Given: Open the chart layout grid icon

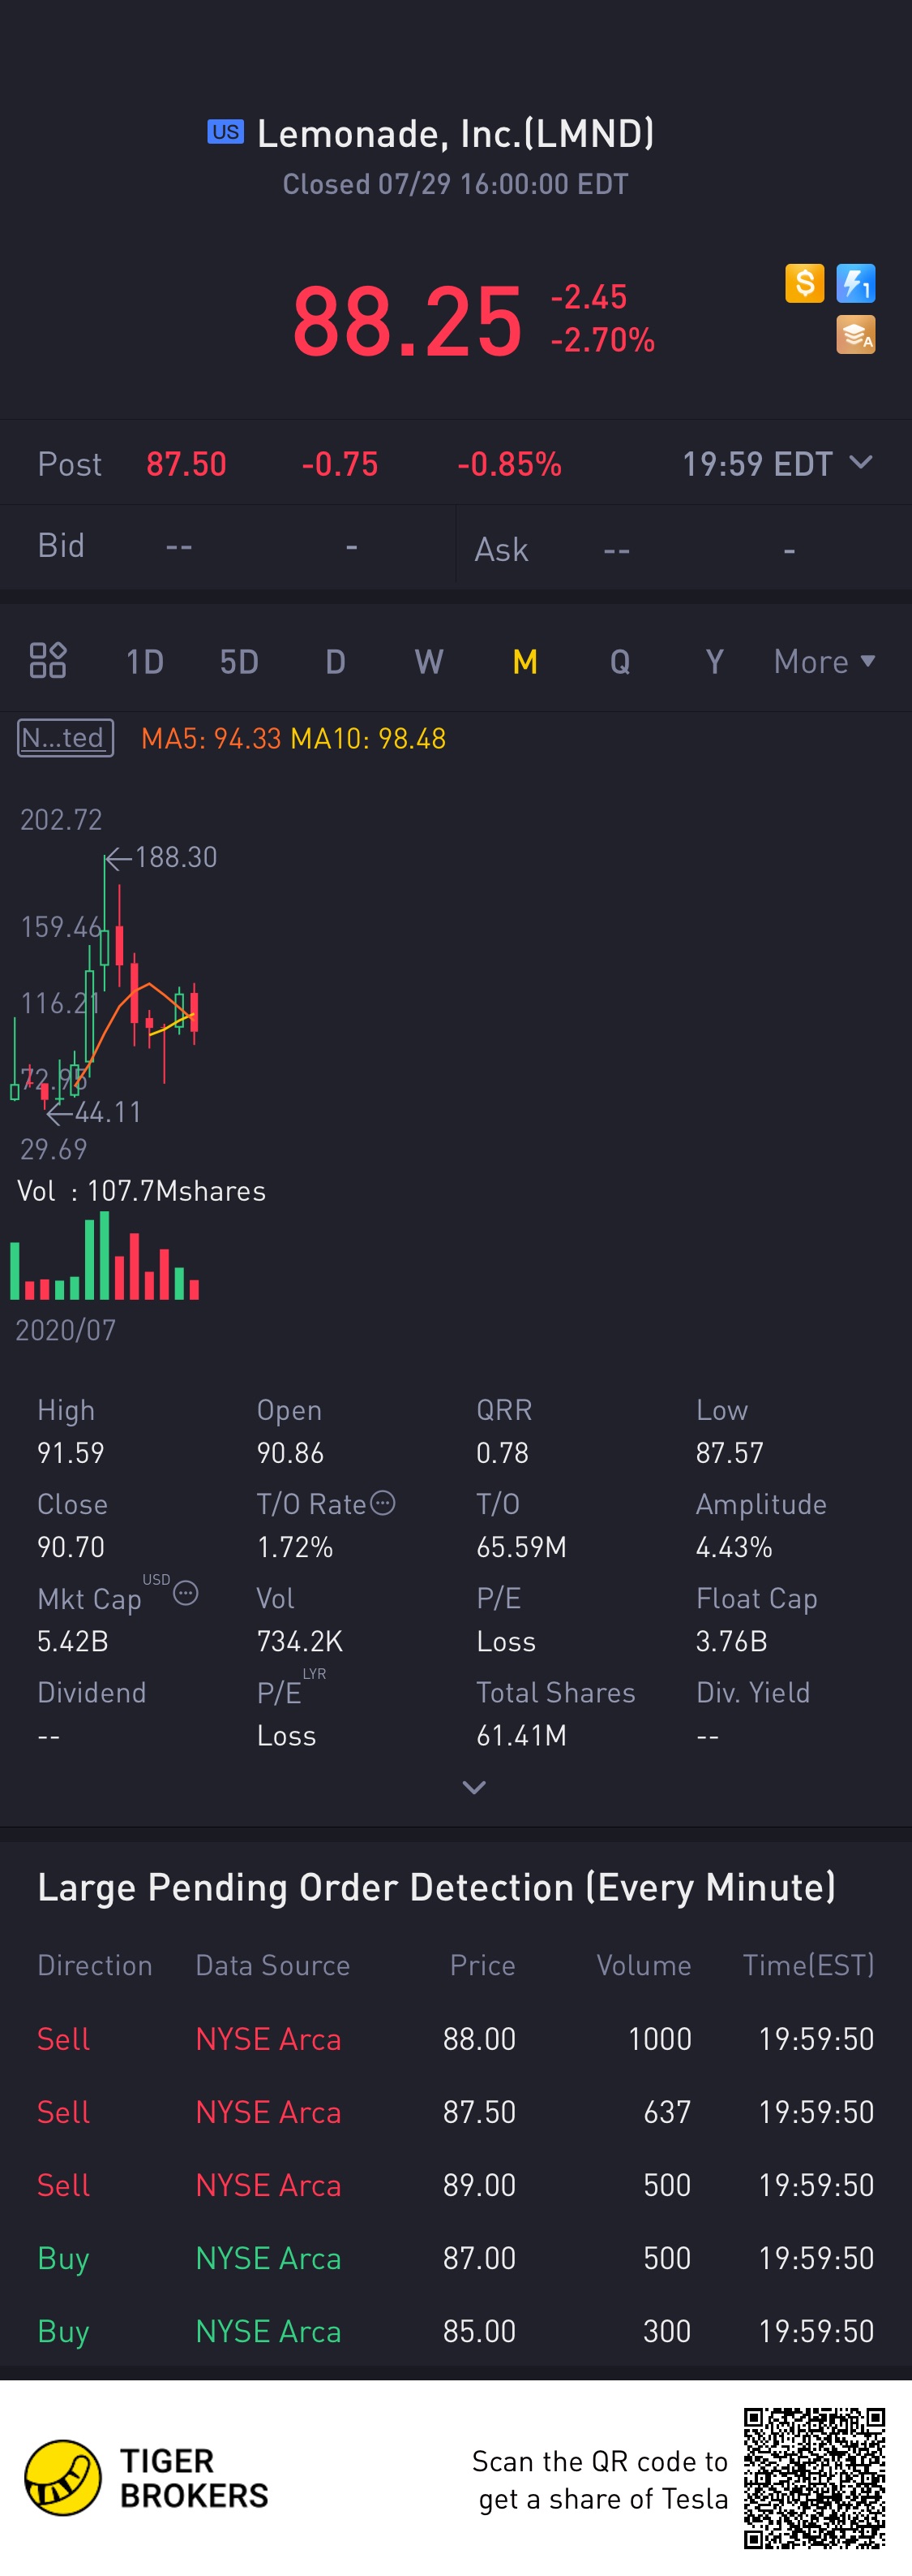Looking at the screenshot, I should pos(47,661).
